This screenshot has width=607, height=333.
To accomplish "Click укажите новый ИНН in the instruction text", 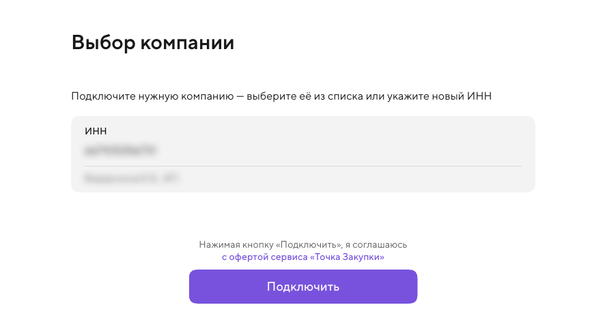I will pyautogui.click(x=436, y=96).
